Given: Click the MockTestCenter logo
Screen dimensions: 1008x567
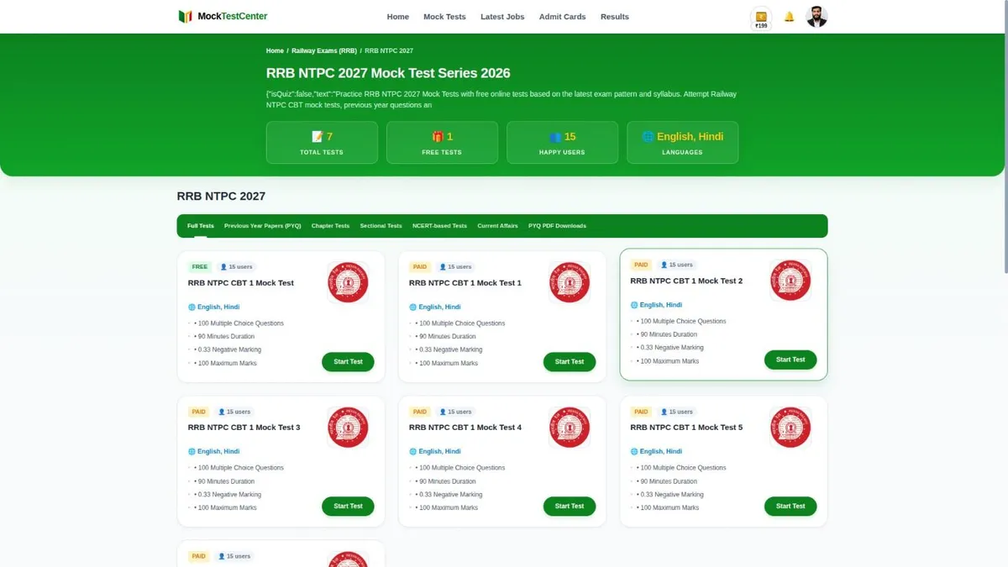Looking at the screenshot, I should tap(223, 17).
